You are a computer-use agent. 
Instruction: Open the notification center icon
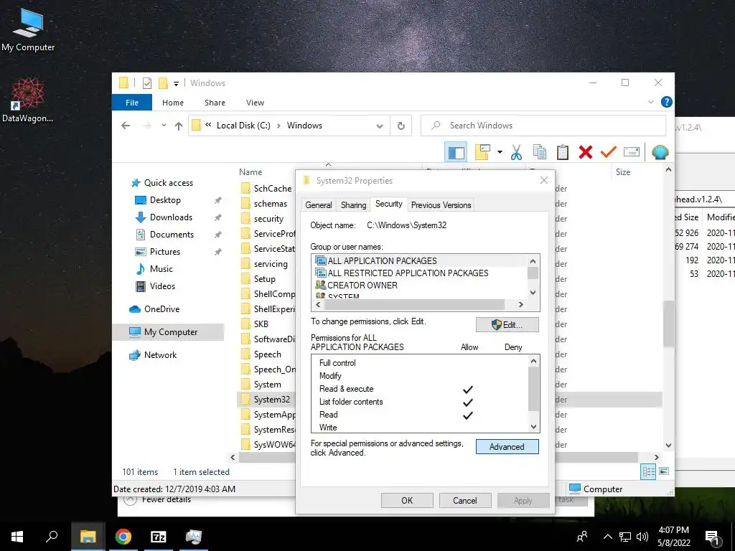tap(713, 537)
